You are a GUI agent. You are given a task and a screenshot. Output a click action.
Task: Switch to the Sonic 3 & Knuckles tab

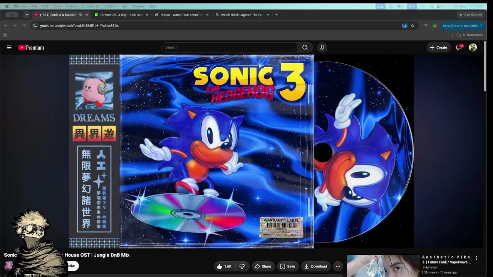click(x=58, y=15)
